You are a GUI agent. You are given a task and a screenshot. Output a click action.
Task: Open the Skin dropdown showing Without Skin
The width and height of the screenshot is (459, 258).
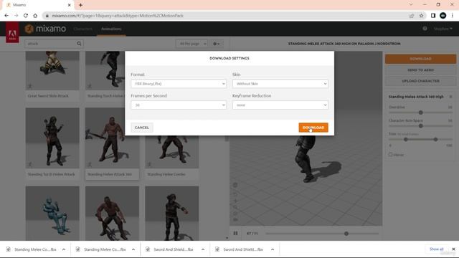(x=280, y=84)
